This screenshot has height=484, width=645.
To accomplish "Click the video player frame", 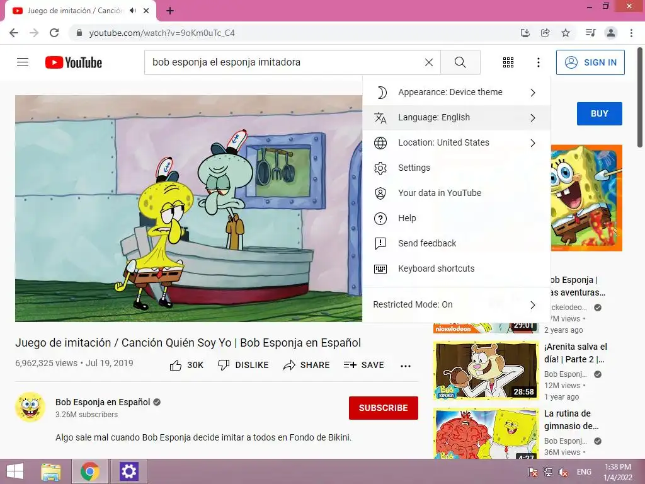I will tap(189, 208).
